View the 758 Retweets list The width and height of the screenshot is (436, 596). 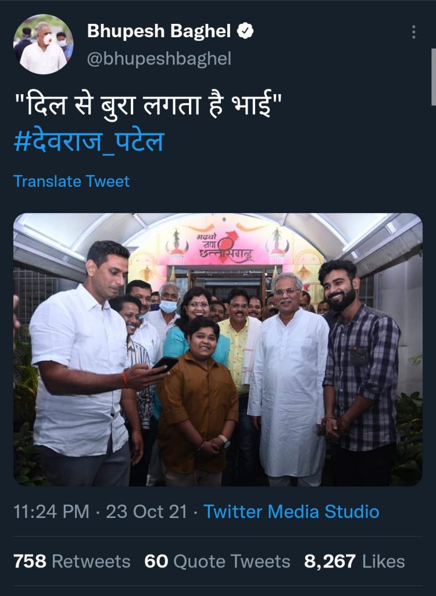[x=72, y=562]
